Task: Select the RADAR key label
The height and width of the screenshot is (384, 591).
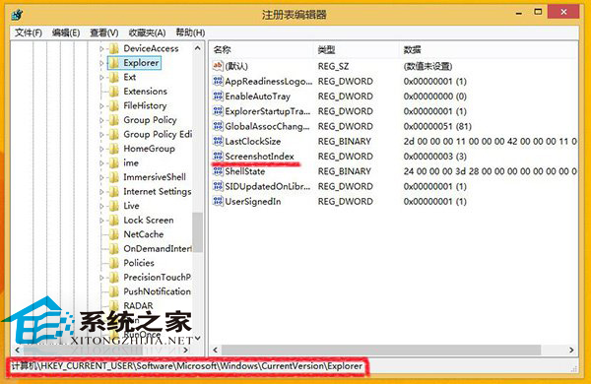Action: click(138, 305)
